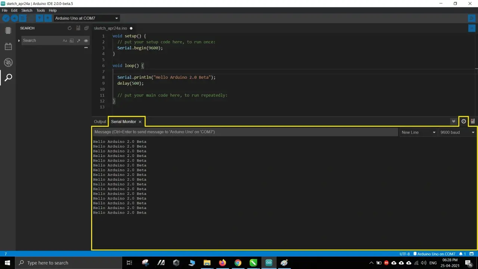Open the Sketch menu
This screenshot has width=478, height=269.
pos(27,10)
